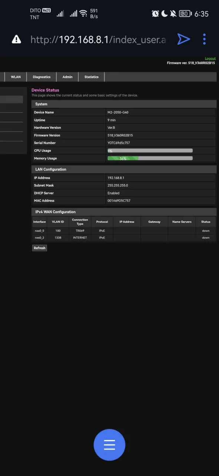219x476 pixels.
Task: Tap the Wi-Fi signal status icon
Action: click(x=83, y=14)
